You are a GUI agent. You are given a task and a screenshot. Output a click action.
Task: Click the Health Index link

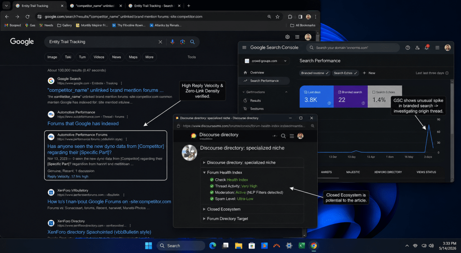click(x=237, y=179)
